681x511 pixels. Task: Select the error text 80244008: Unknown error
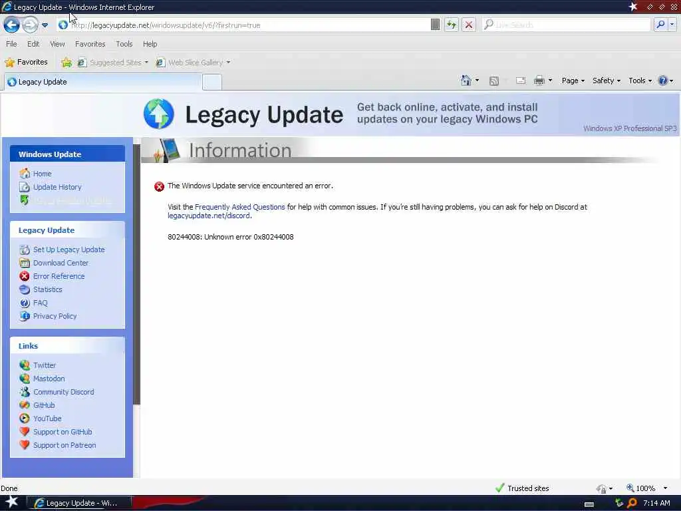pyautogui.click(x=231, y=237)
